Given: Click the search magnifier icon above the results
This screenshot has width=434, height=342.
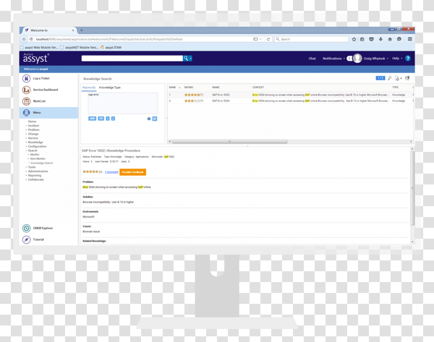Looking at the screenshot, I should (389, 78).
